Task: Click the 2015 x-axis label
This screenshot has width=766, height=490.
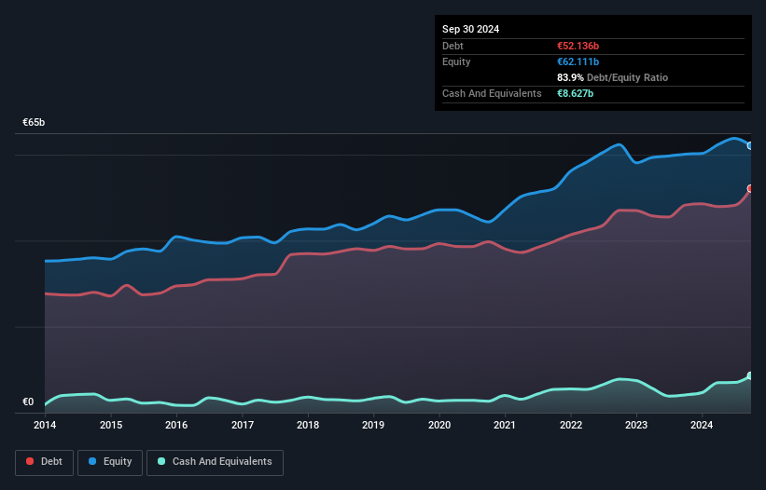Action: [111, 425]
